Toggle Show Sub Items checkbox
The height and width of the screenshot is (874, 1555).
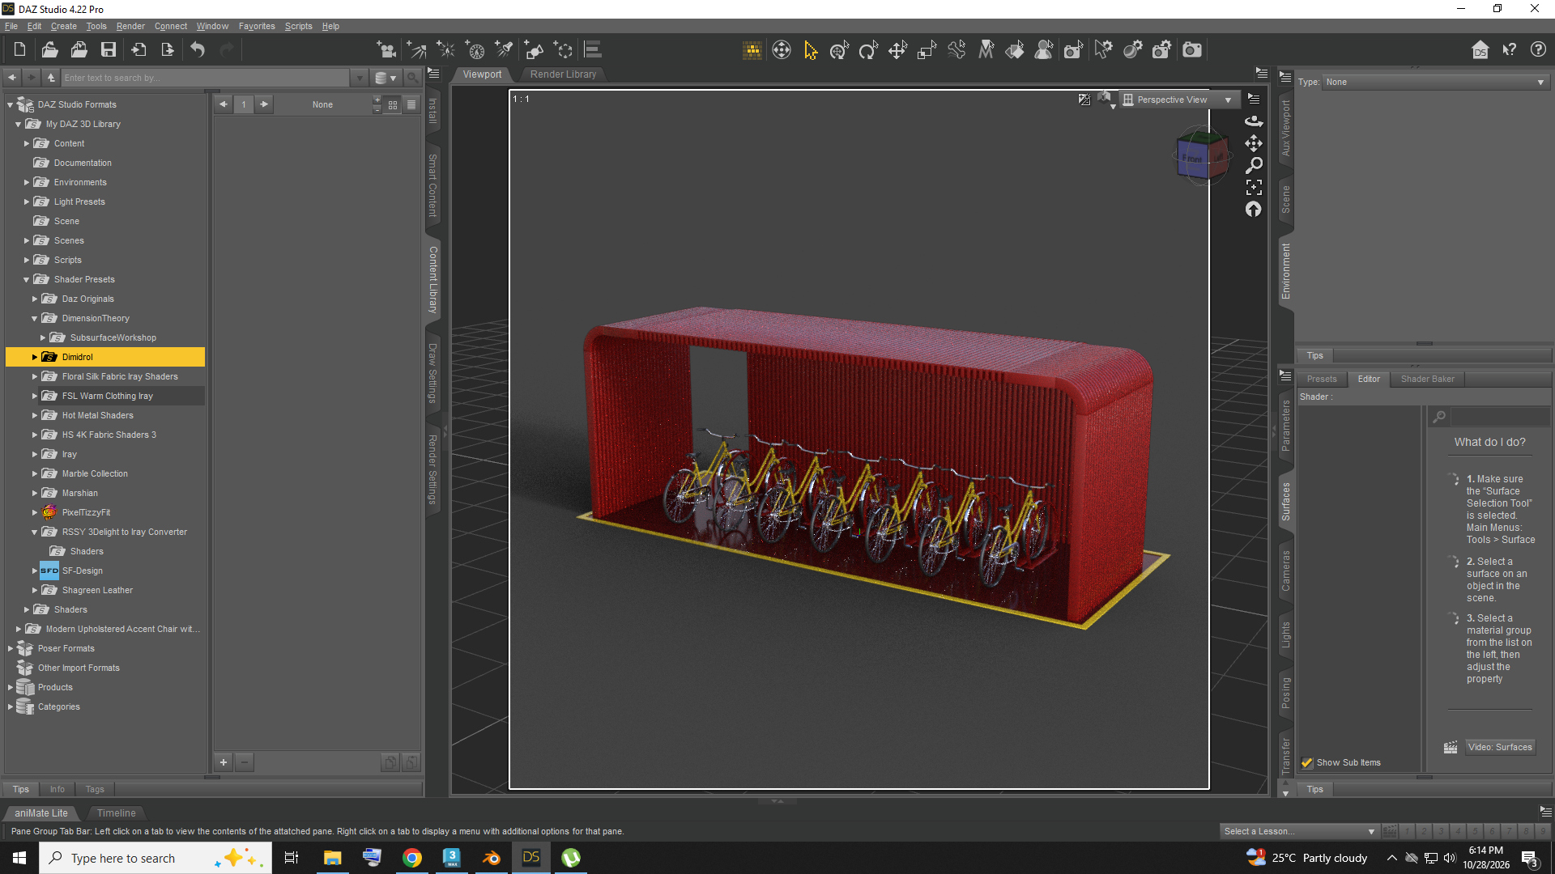tap(1306, 762)
